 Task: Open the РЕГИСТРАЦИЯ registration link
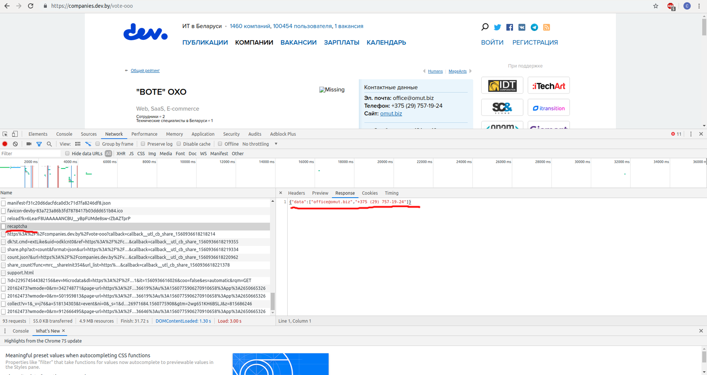point(535,42)
